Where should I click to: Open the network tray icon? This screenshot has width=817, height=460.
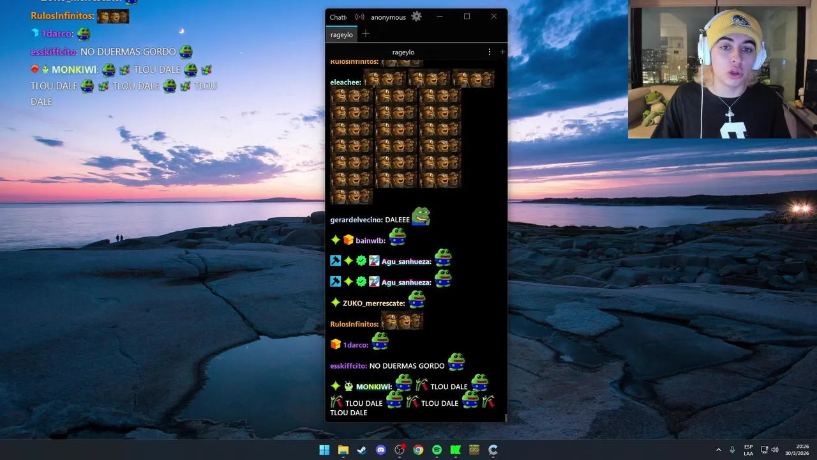tap(764, 450)
